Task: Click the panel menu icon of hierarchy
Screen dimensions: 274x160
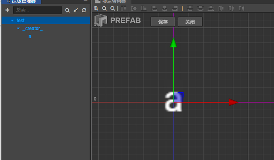Action: 85,1
